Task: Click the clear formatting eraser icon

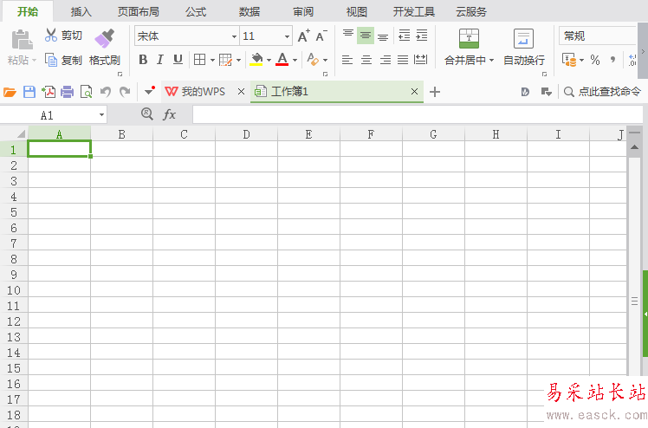Action: [313, 60]
